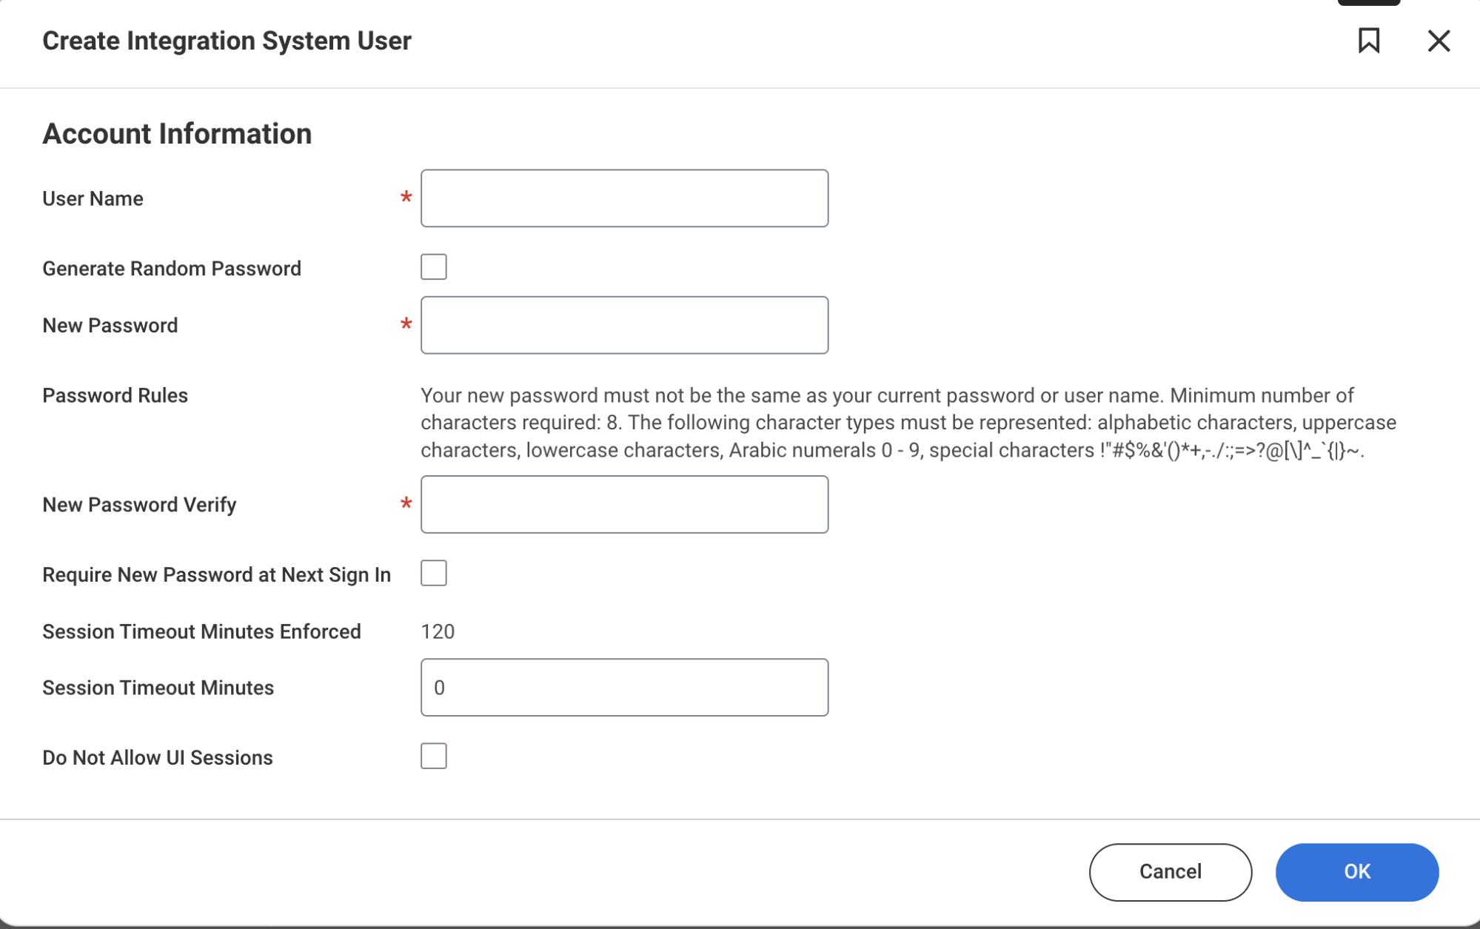This screenshot has height=929, width=1480.
Task: Click into the New Password field
Action: (623, 326)
